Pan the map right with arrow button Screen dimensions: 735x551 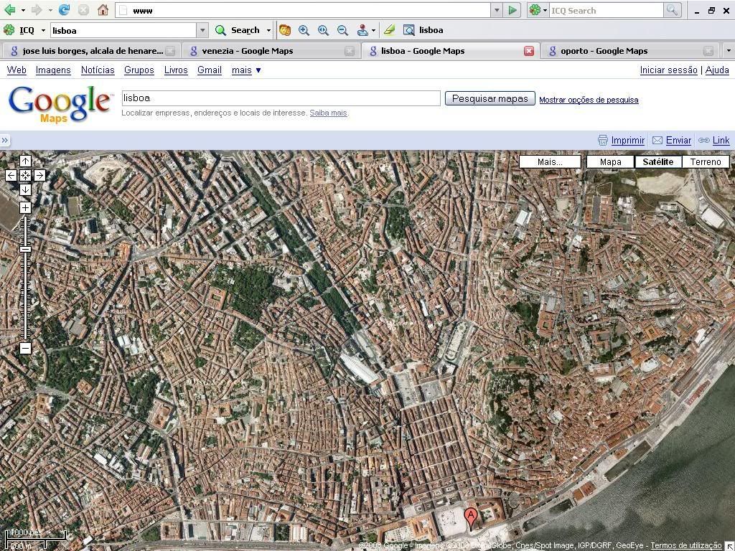point(39,175)
